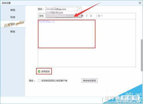Open the 高级 settings tab

[13, 32]
